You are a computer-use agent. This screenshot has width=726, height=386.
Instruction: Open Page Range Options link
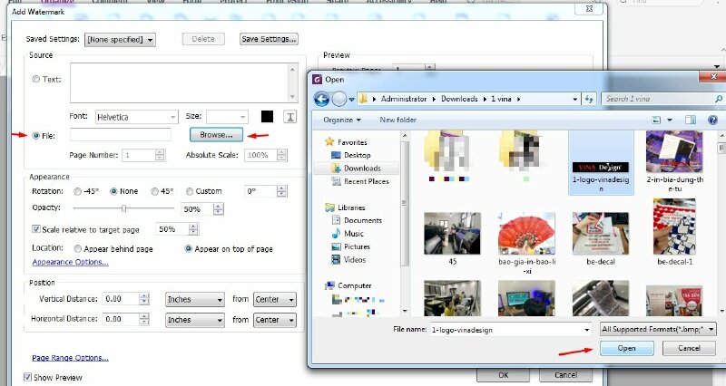[71, 358]
